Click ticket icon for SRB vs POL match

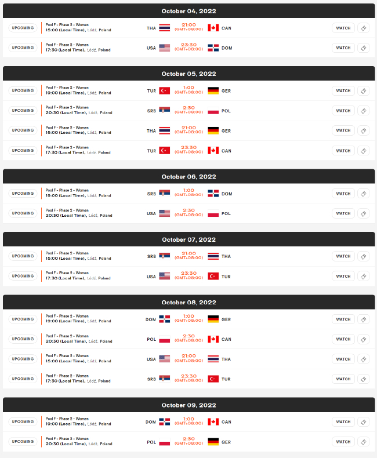(363, 111)
